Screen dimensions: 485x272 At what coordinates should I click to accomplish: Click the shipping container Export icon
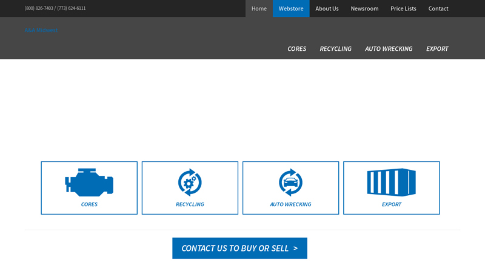click(391, 183)
